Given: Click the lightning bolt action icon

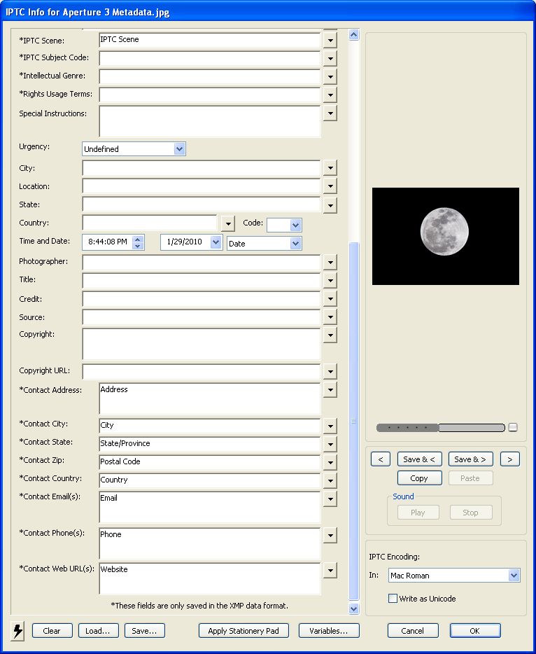Looking at the screenshot, I should [17, 631].
